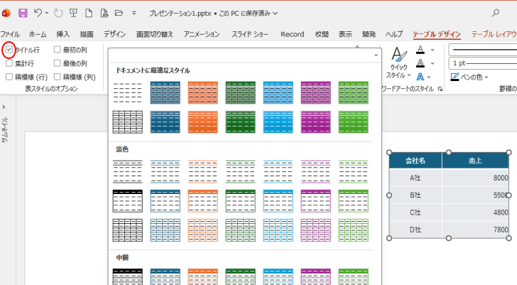Open the text outline dropdown arrow
Image resolution: width=517 pixels, height=285 pixels.
click(432, 63)
